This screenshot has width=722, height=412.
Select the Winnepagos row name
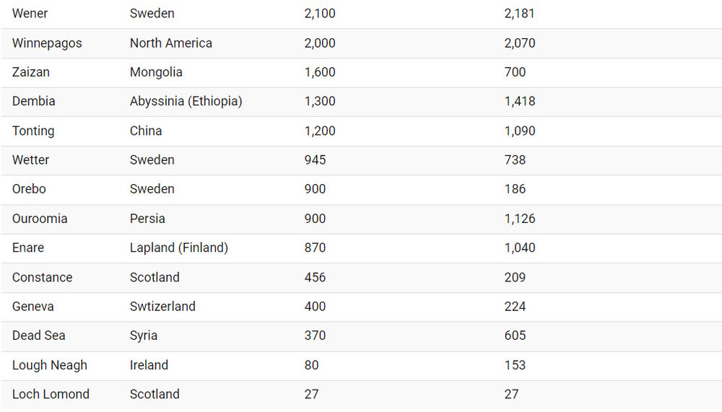click(47, 43)
